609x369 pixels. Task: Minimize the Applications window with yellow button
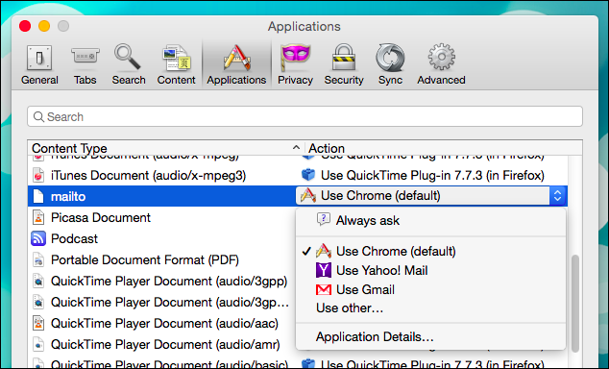coord(44,26)
